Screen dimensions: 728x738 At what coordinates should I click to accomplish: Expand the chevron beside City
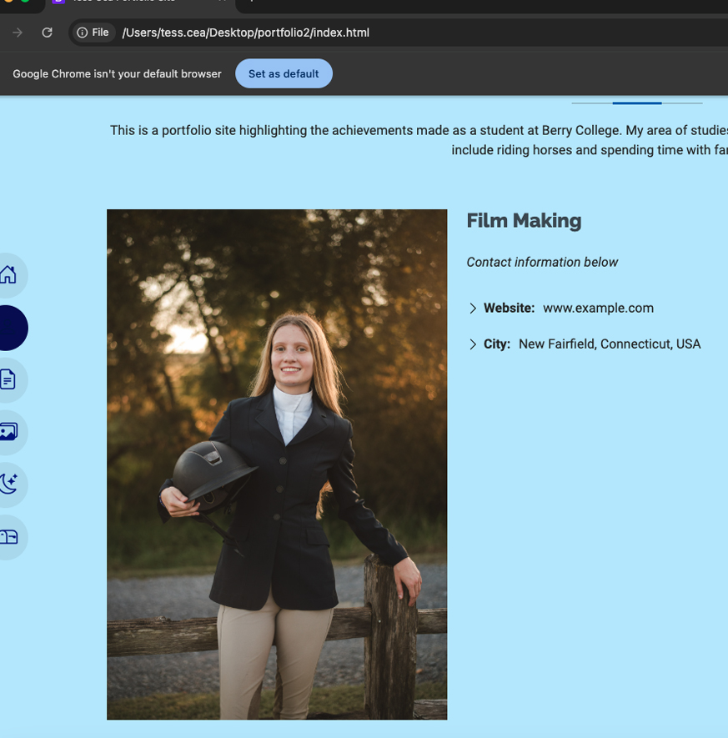tap(473, 344)
